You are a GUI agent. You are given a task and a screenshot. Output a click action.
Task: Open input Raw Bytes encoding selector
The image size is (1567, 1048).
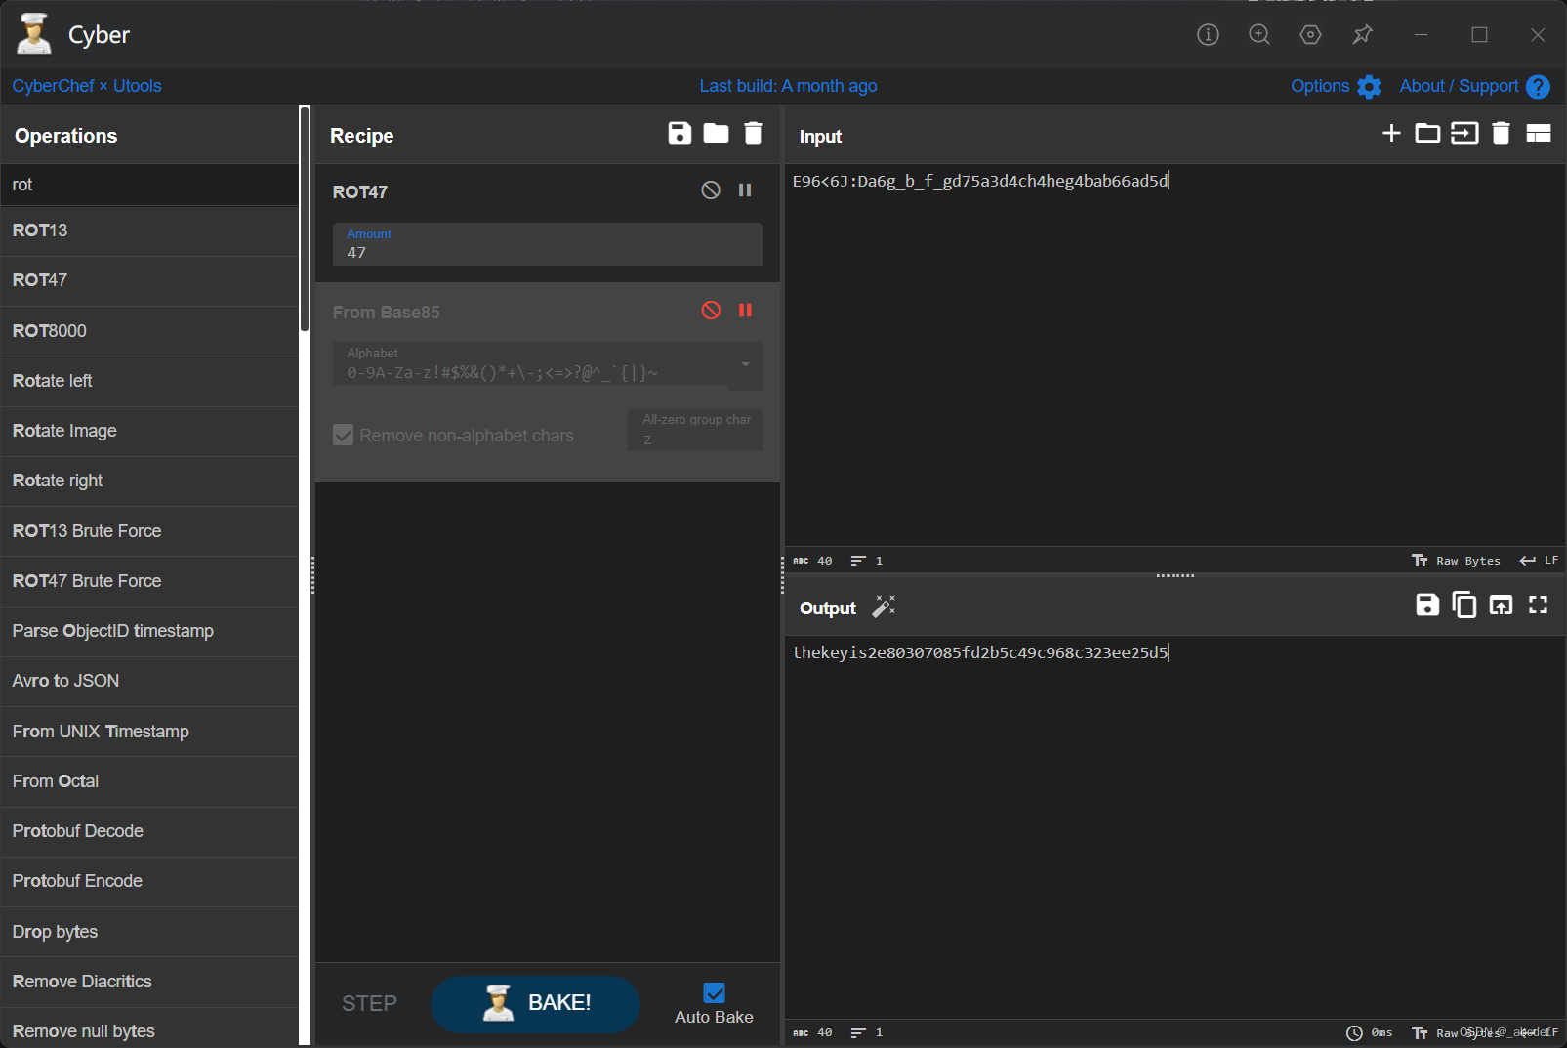[1456, 561]
